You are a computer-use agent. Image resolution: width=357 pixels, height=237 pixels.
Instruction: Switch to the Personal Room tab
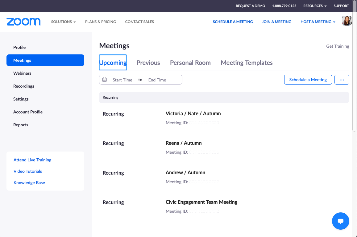tap(190, 63)
